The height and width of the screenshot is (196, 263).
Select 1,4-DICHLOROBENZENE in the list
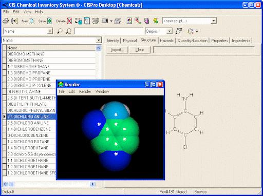click(x=29, y=129)
